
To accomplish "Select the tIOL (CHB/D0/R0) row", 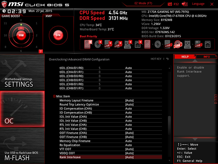I will pyautogui.click(x=111, y=76).
